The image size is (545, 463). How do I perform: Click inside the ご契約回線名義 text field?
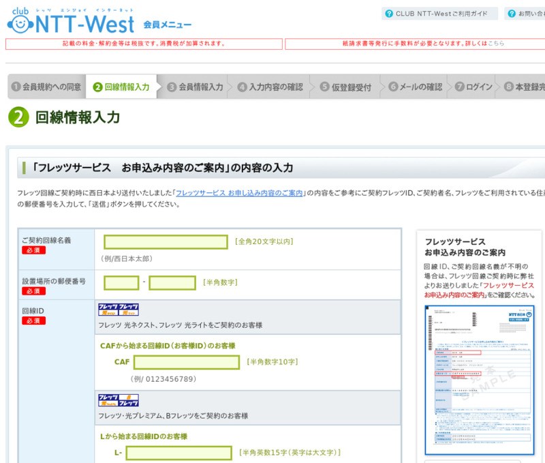pyautogui.click(x=166, y=242)
